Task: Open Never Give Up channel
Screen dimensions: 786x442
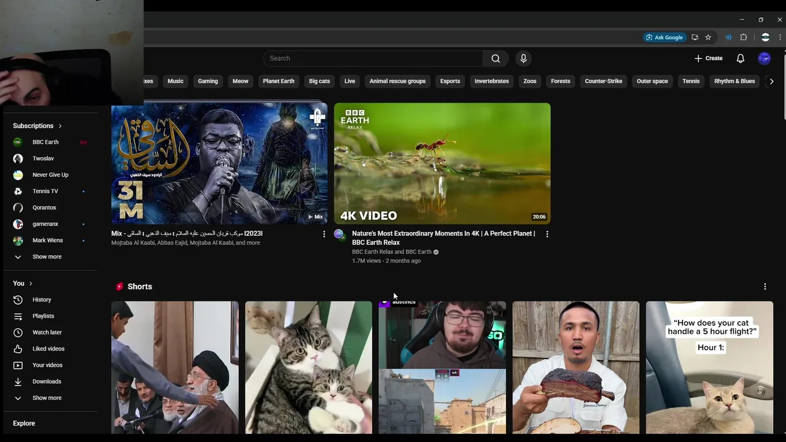Action: pos(50,175)
